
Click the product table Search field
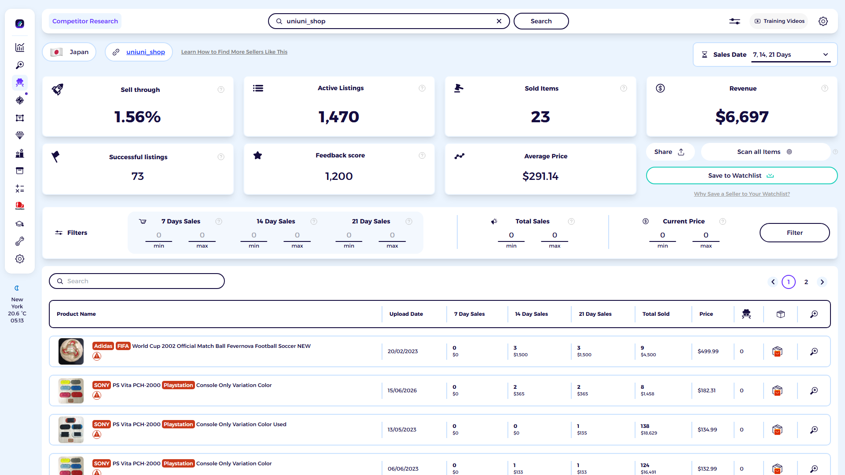coord(137,281)
